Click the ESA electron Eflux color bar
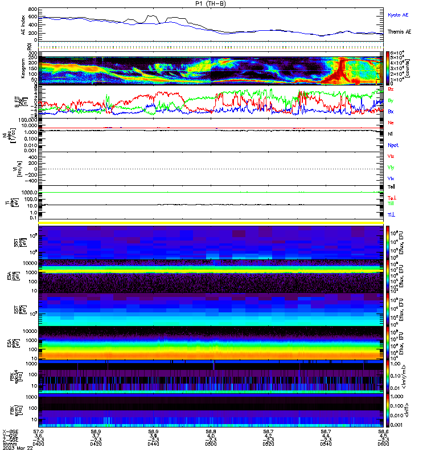Image resolution: width=427 pixels, height=456 pixels. 388,343
